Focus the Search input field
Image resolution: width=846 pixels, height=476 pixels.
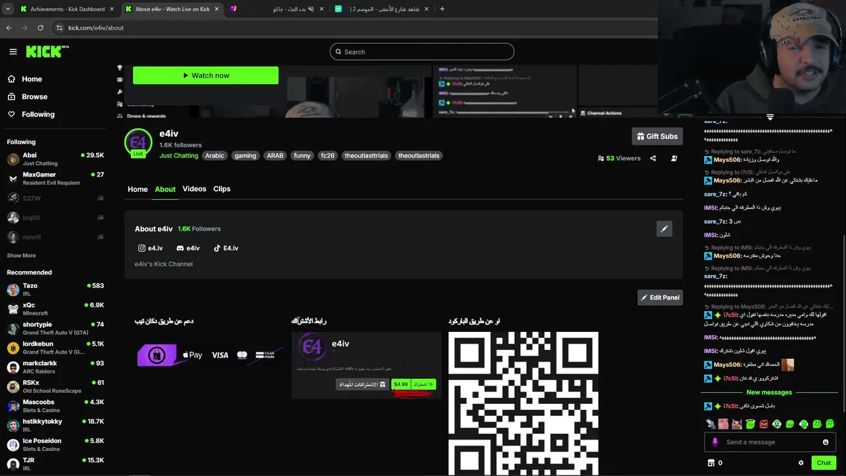(422, 52)
